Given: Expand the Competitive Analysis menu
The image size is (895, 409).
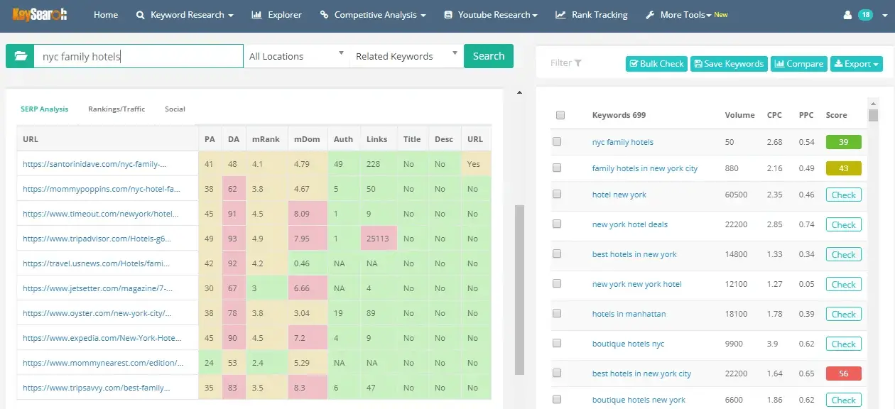Looking at the screenshot, I should [373, 15].
